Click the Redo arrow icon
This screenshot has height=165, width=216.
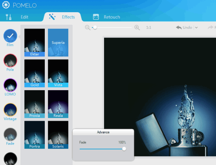211,27
